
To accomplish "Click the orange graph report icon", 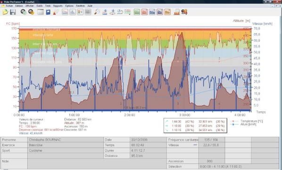I will (x=167, y=12).
